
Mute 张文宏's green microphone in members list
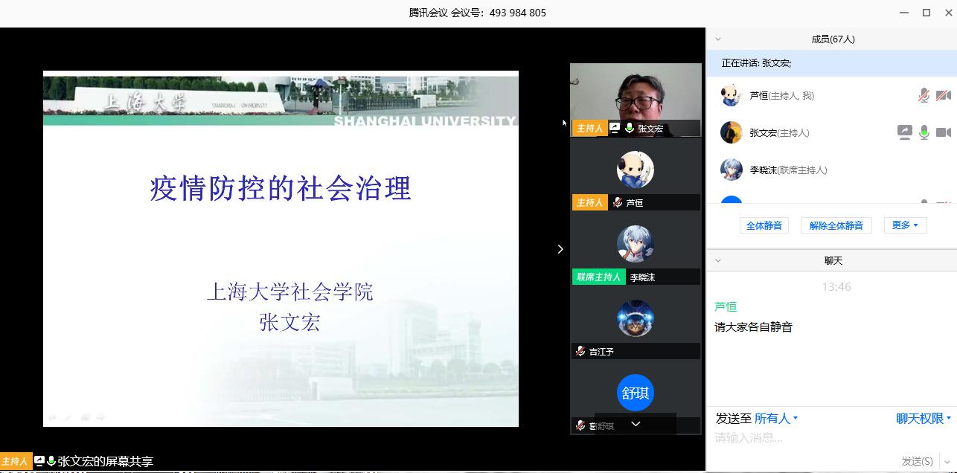[924, 132]
